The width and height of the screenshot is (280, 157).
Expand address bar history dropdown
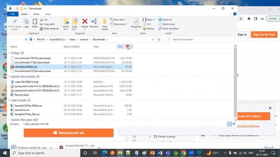coord(153,40)
